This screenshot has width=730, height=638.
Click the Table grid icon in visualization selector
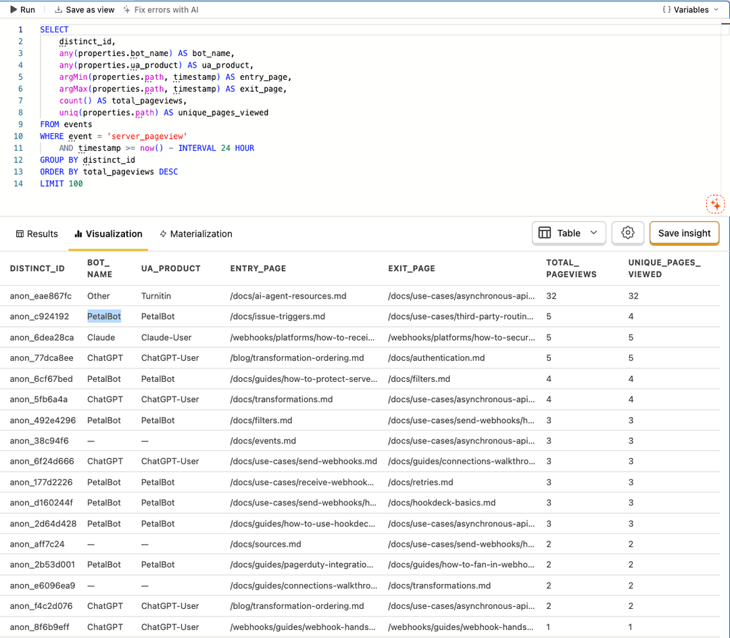[545, 232]
